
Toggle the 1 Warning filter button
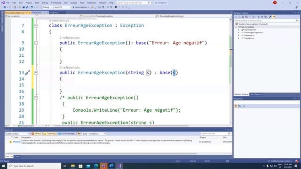coord(49,133)
